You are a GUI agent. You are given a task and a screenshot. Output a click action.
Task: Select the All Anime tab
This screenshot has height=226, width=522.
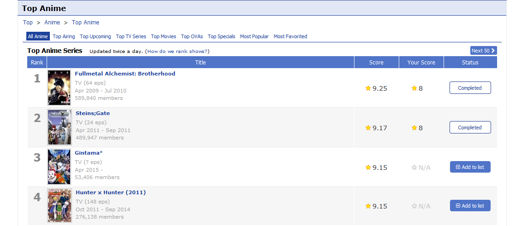(38, 36)
